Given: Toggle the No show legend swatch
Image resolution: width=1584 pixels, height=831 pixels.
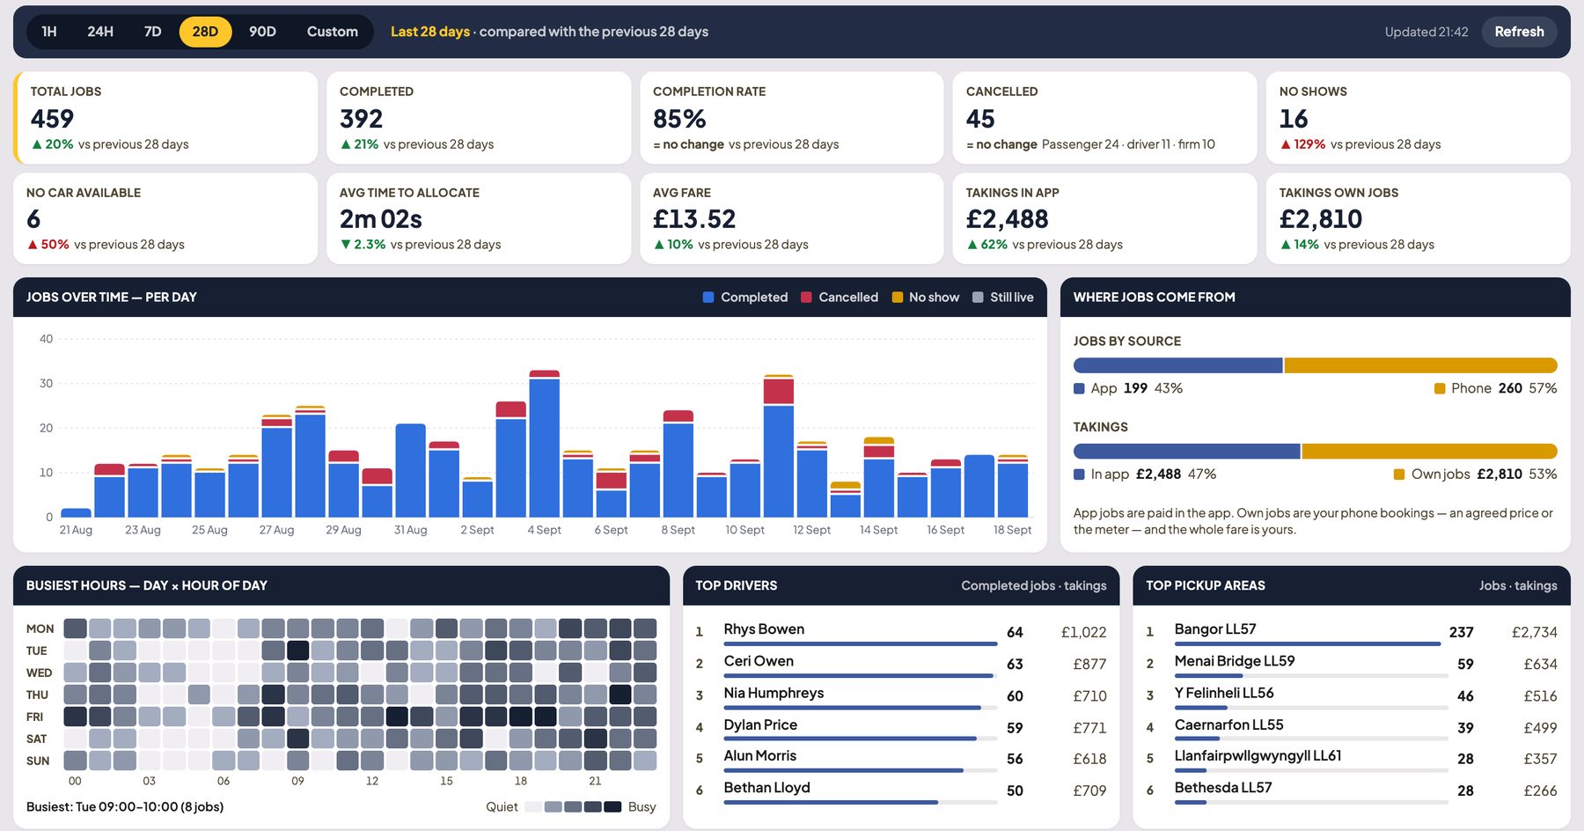Looking at the screenshot, I should [898, 298].
